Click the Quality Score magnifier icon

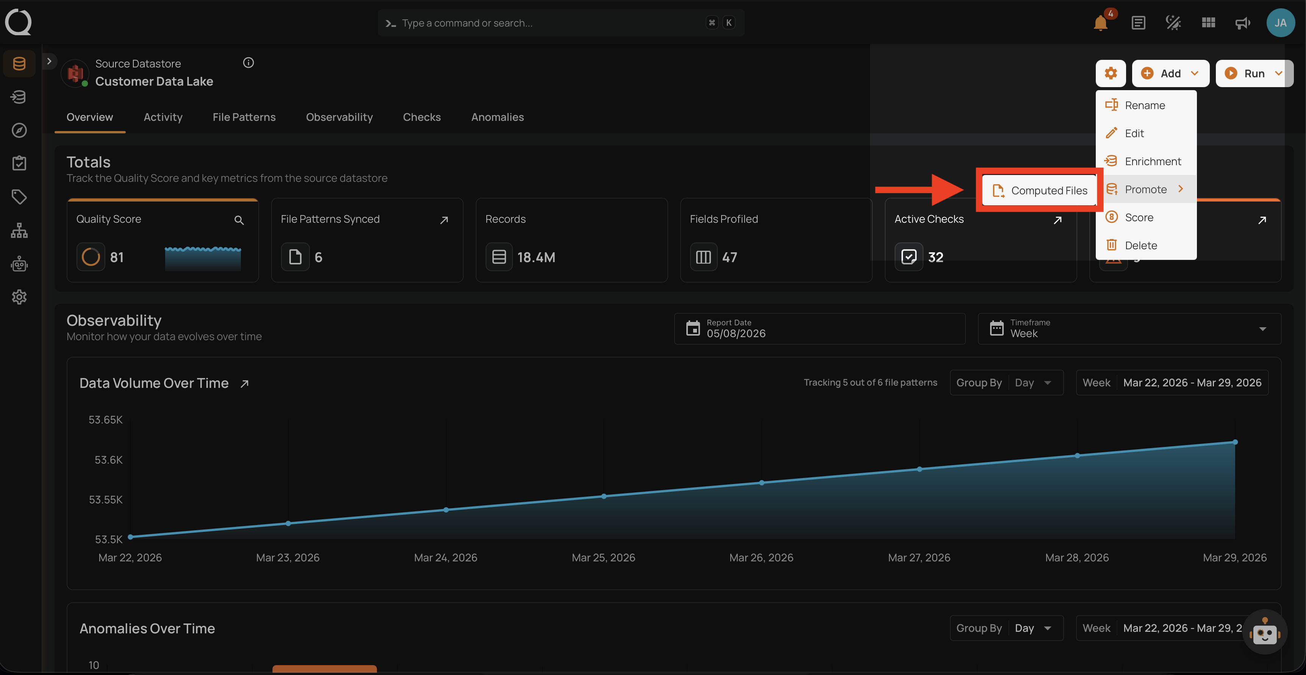(x=239, y=220)
